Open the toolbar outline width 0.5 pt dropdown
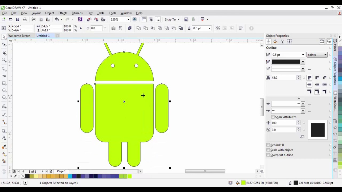The width and height of the screenshot is (342, 192). click(209, 28)
